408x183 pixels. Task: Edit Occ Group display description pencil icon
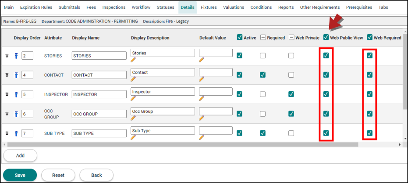tap(133, 118)
